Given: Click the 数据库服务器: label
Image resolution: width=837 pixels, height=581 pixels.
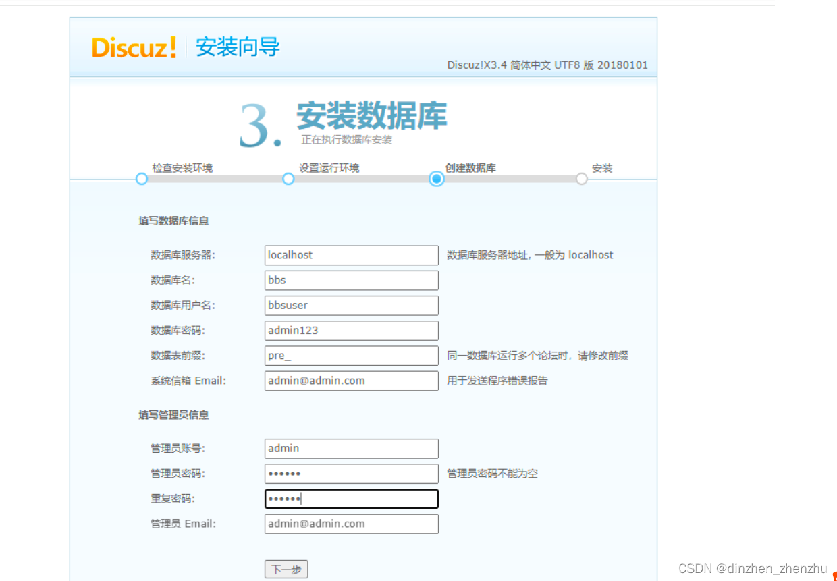Looking at the screenshot, I should click(183, 255).
